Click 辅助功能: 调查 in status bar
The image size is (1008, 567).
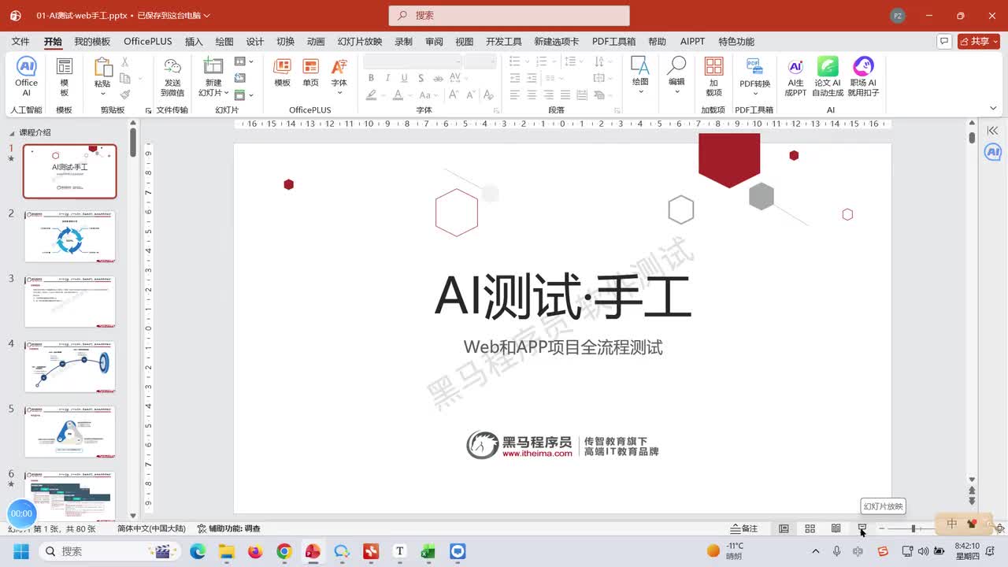point(229,528)
